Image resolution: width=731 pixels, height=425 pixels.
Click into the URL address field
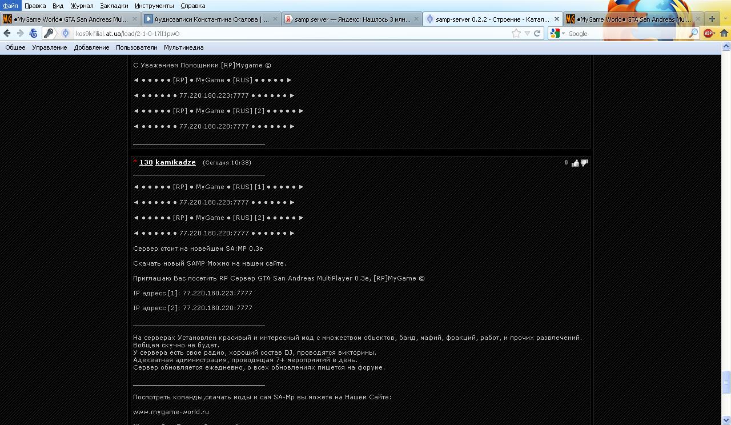pos(291,34)
